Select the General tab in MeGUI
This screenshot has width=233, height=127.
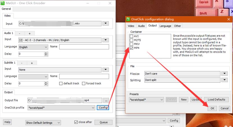[x=6, y=9]
